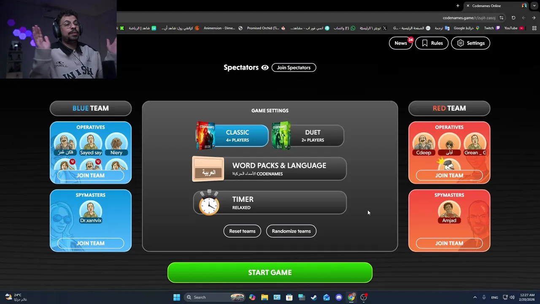Click the BLUE TEAM header
This screenshot has height=304, width=540.
click(91, 108)
